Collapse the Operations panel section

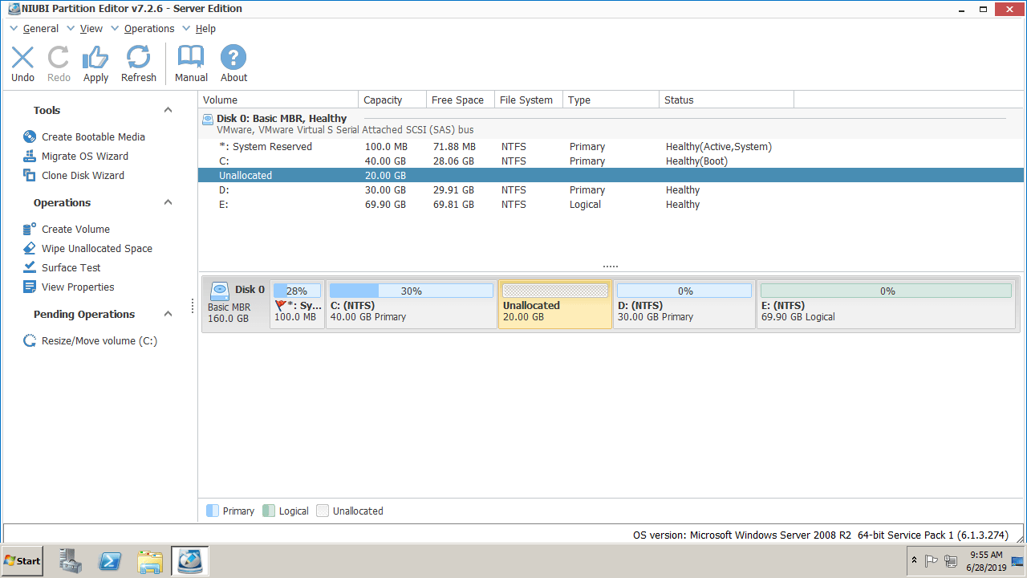[x=168, y=203]
